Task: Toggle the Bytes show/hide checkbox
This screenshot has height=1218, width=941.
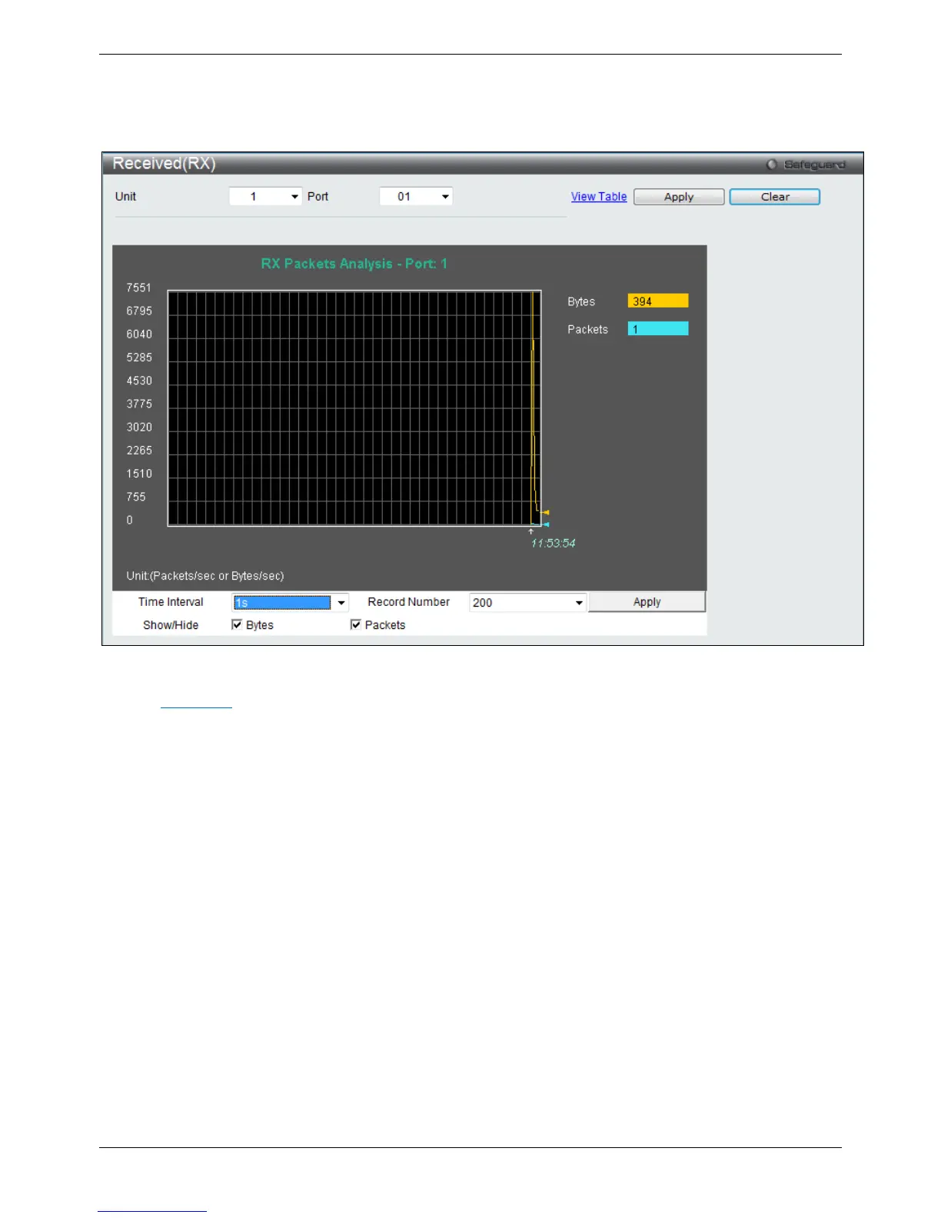Action: click(237, 624)
